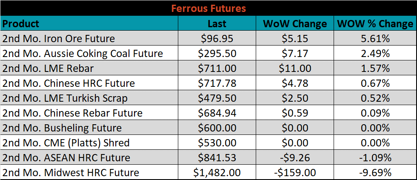The width and height of the screenshot is (417, 180).
Task: Click the $684.94 Chinese Rebar last price
Action: [x=217, y=113]
